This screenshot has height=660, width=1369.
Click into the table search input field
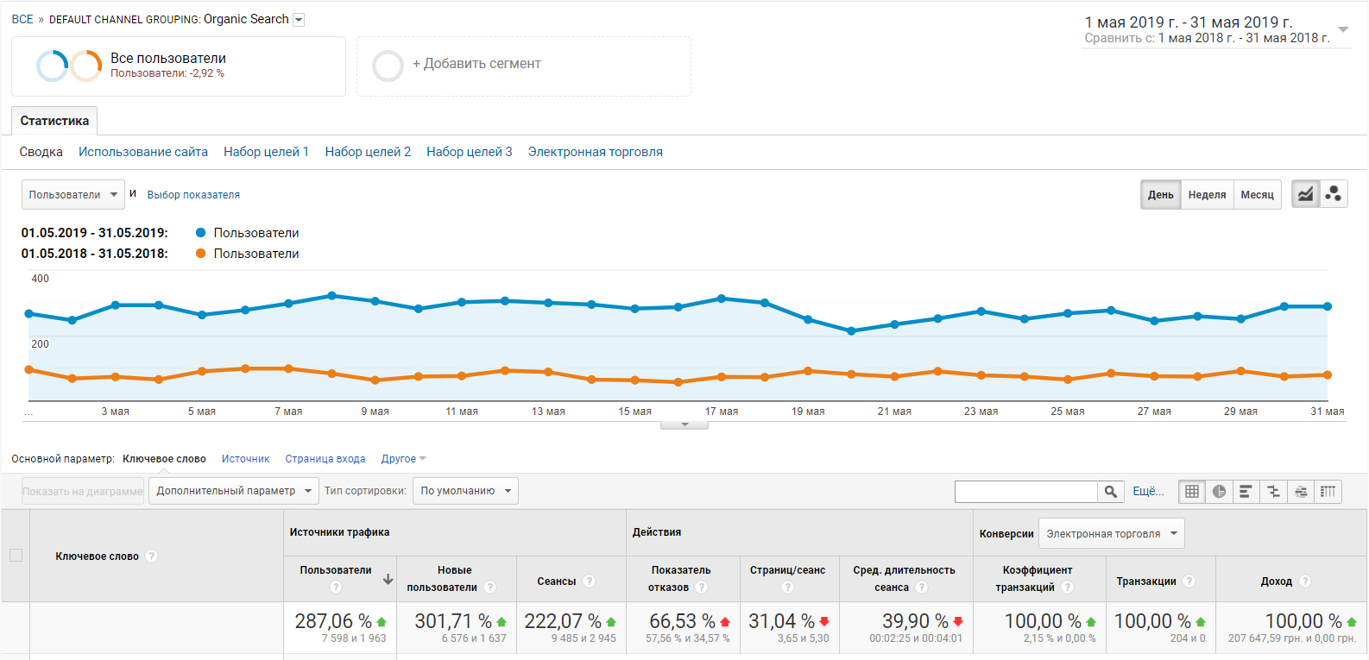point(1025,492)
